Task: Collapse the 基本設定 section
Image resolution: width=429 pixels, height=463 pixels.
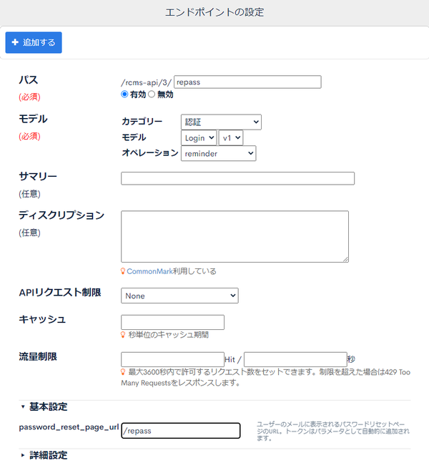Action: tap(44, 406)
